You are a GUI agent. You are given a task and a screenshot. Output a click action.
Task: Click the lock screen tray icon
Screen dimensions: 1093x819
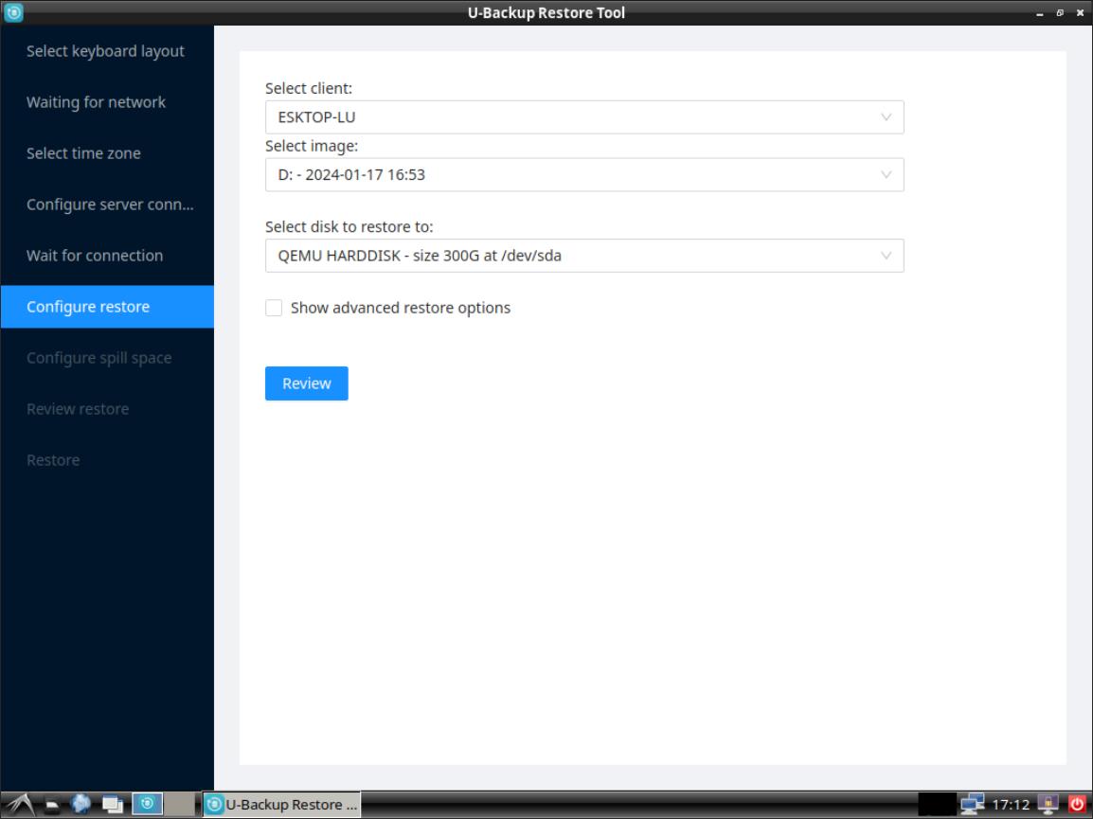pos(1048,804)
